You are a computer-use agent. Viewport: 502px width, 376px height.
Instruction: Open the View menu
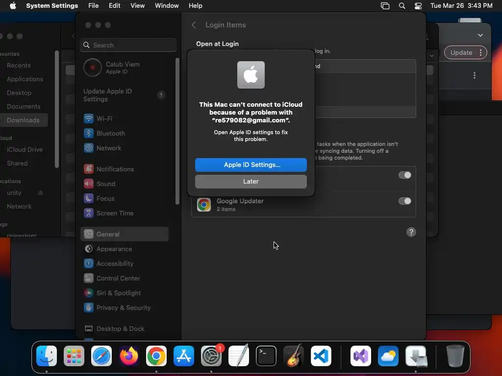(138, 6)
